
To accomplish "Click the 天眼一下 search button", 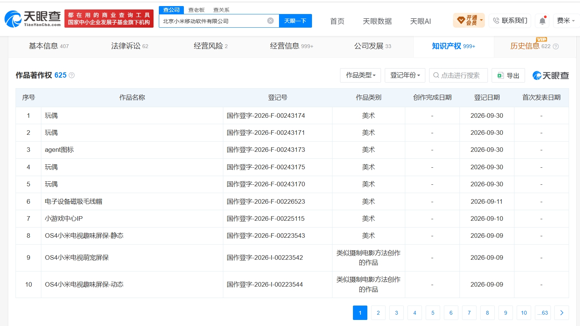I will tap(295, 21).
